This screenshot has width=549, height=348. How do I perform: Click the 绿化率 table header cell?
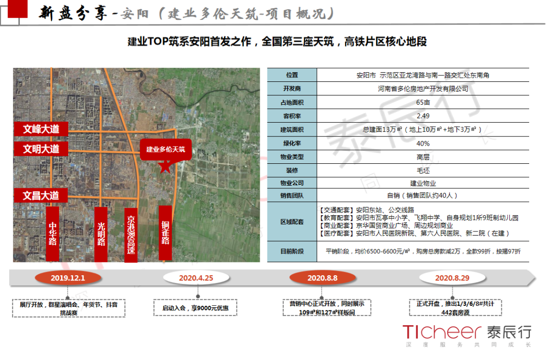pos(292,143)
